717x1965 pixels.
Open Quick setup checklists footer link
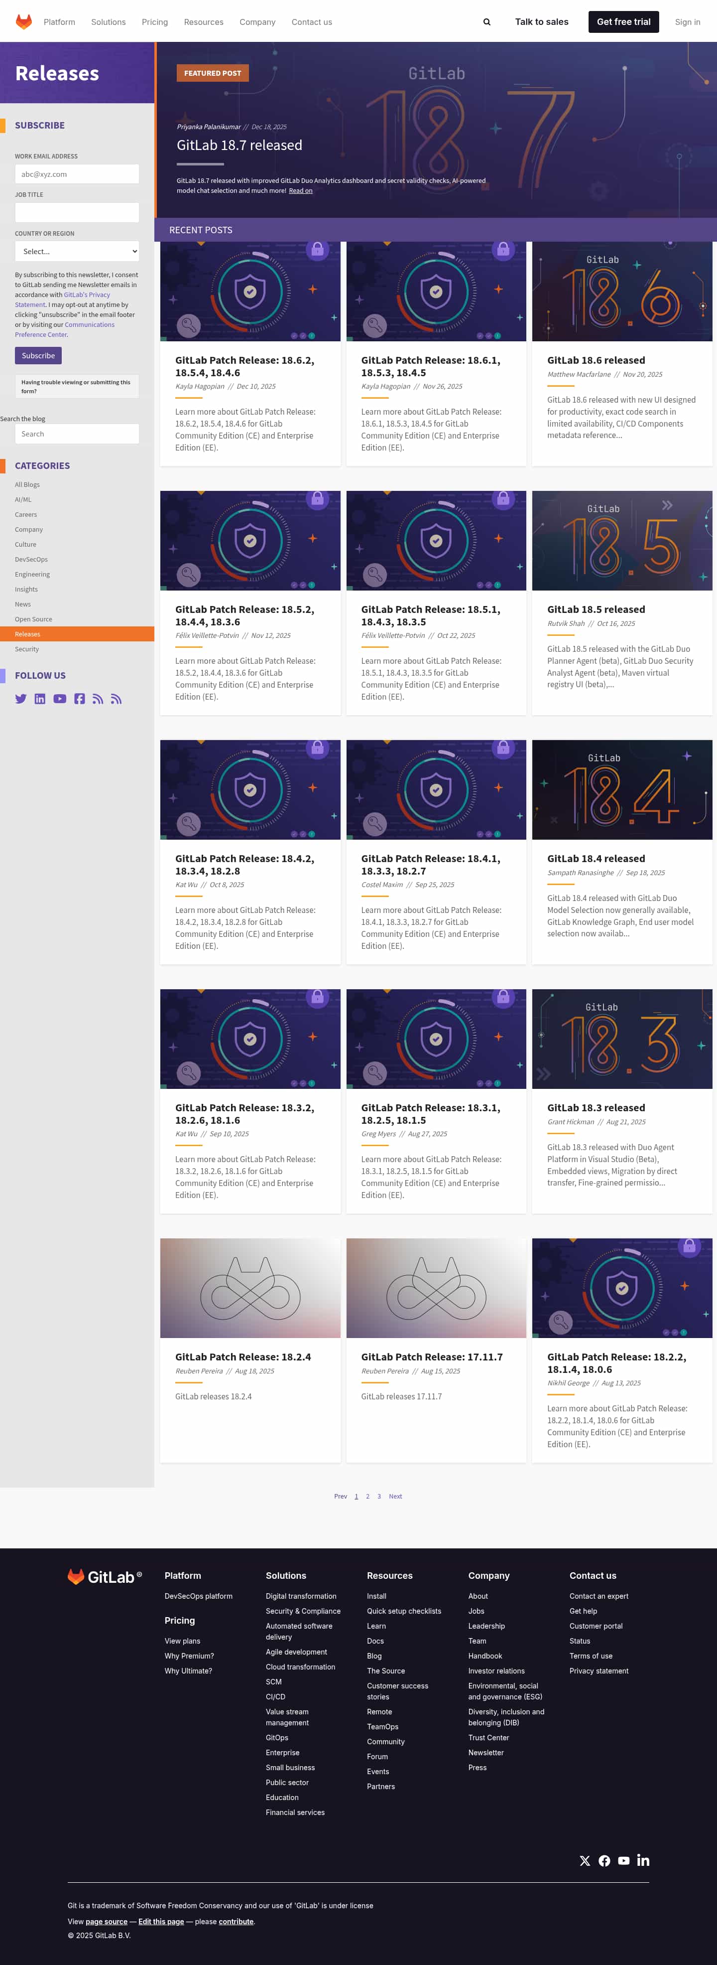click(404, 1611)
